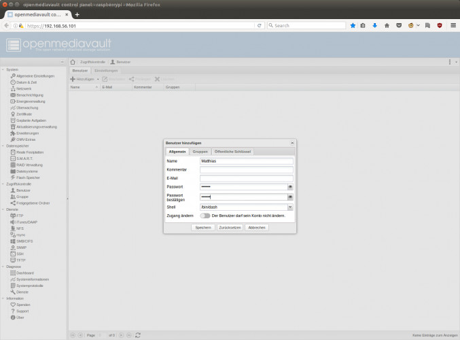Close the Benutzer hinzufügen dialog

point(292,143)
